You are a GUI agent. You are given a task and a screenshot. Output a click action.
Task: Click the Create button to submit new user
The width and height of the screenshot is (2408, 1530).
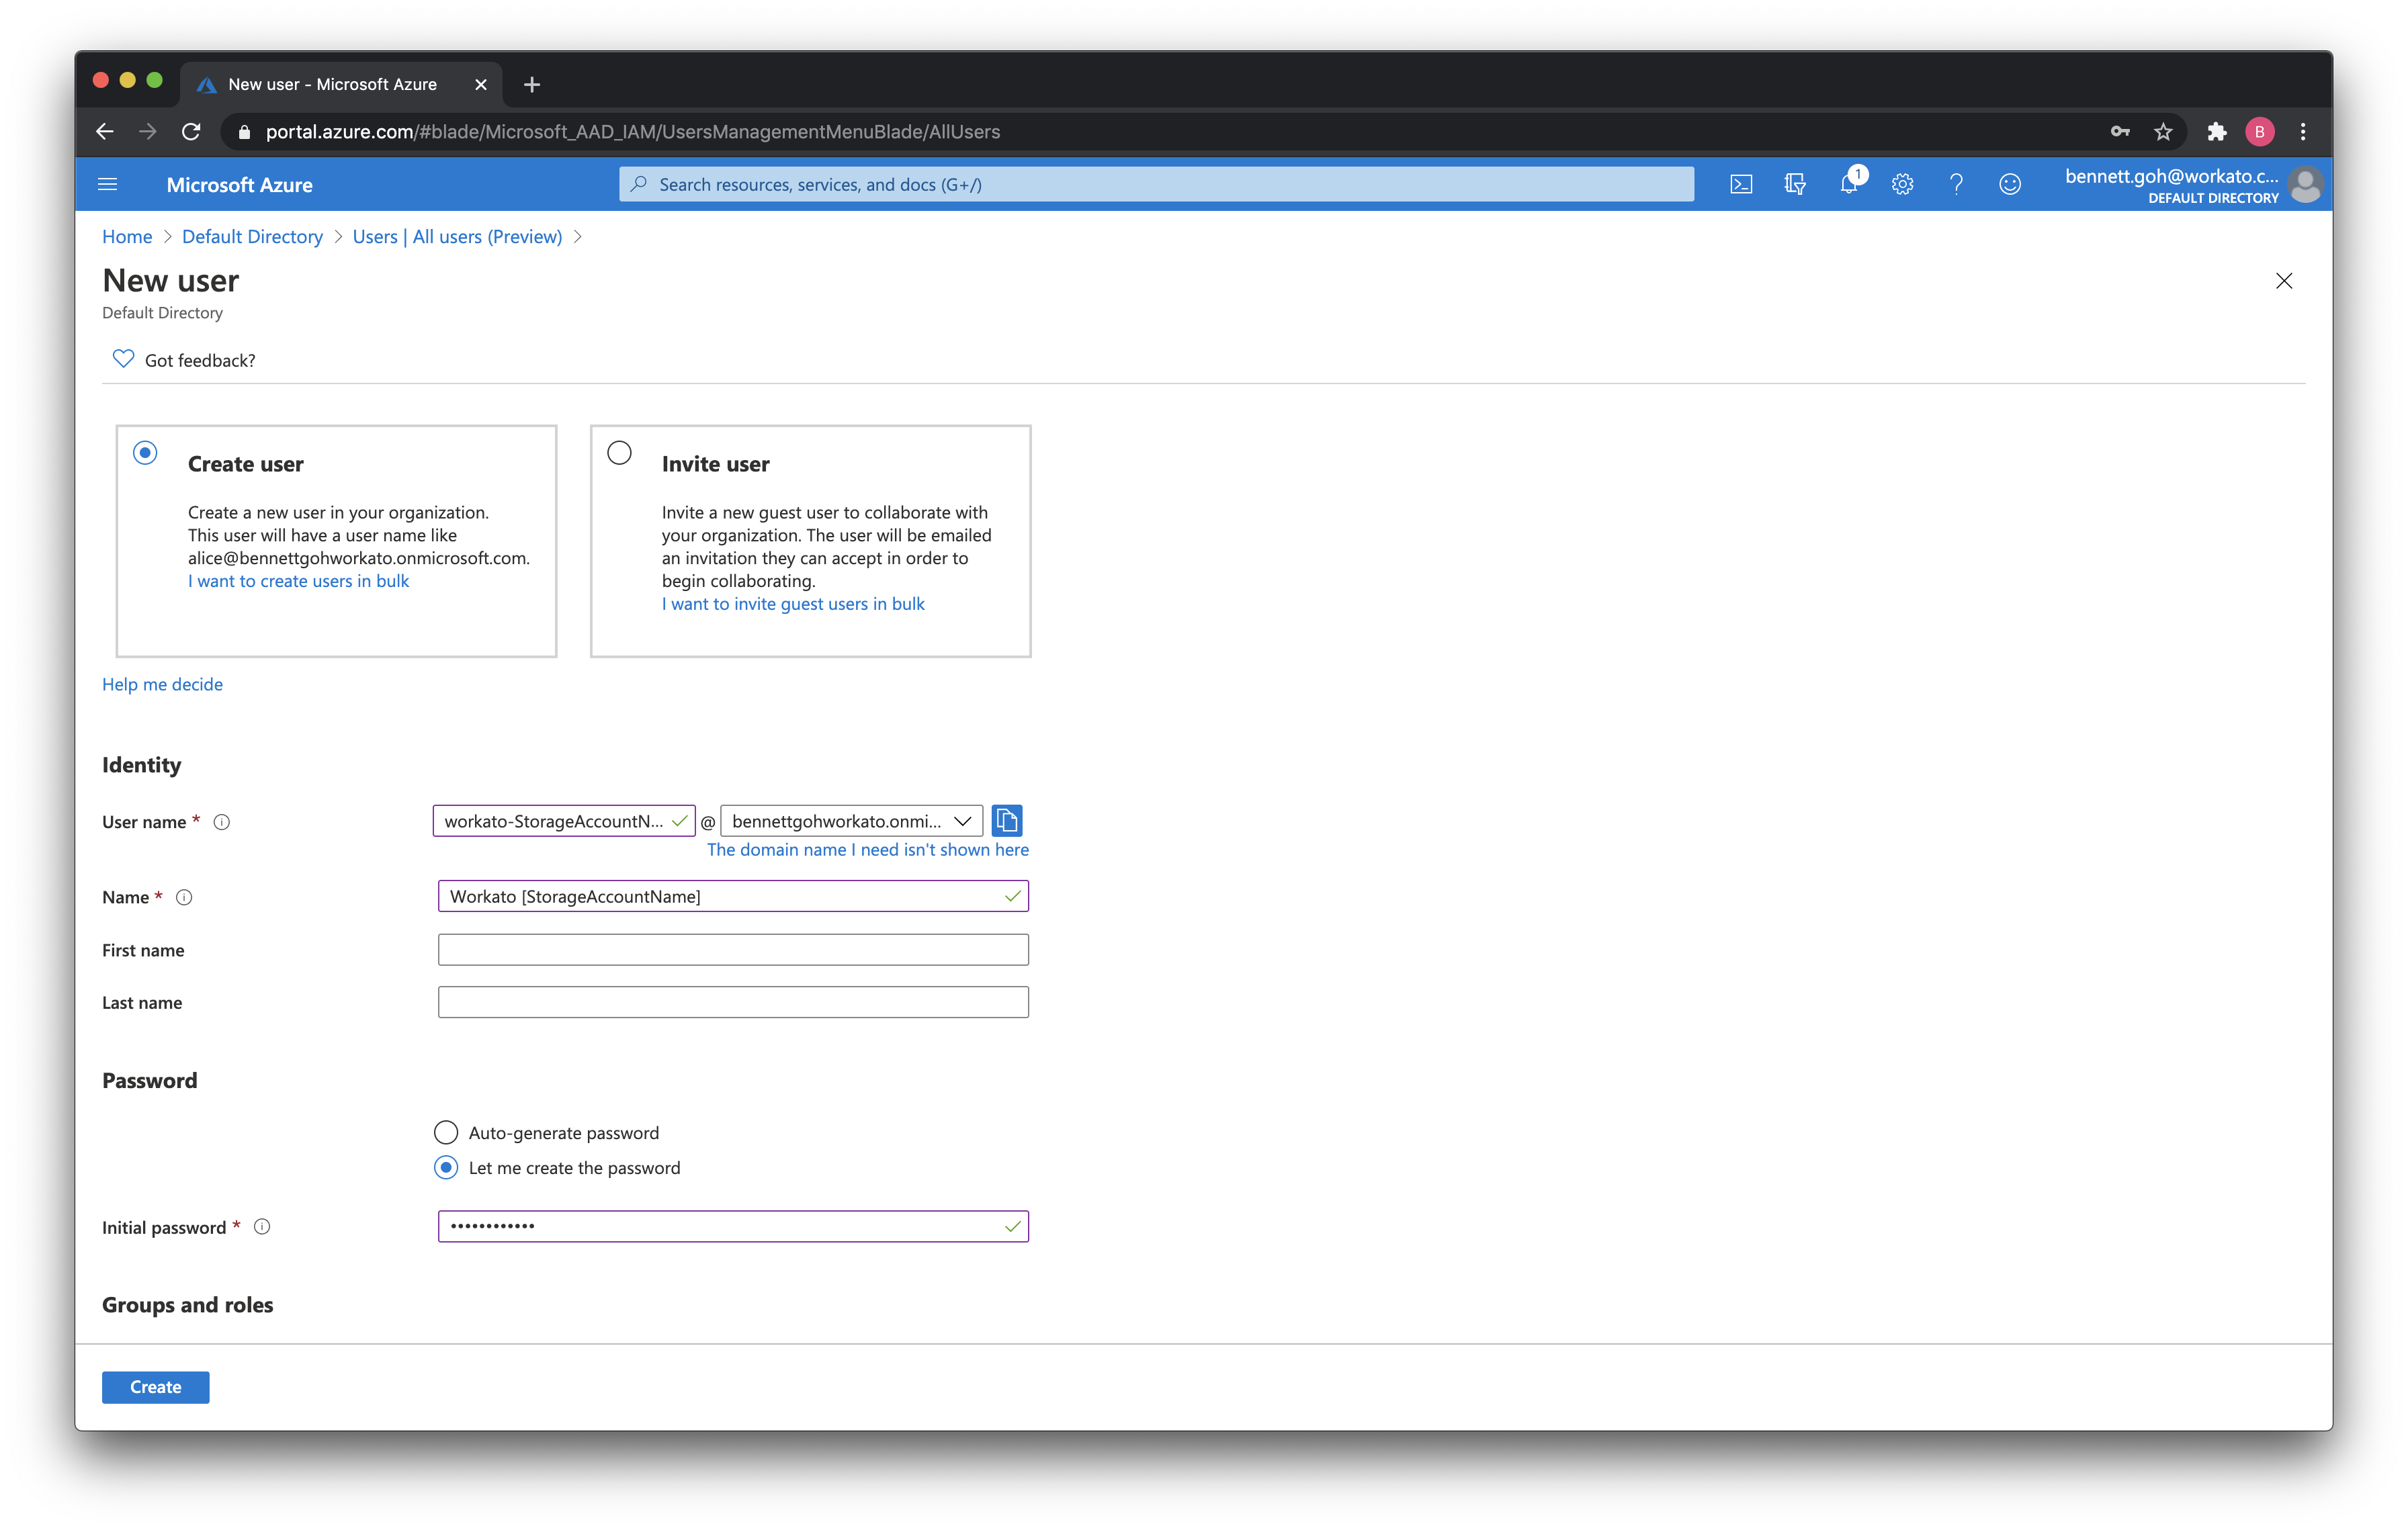(155, 1386)
